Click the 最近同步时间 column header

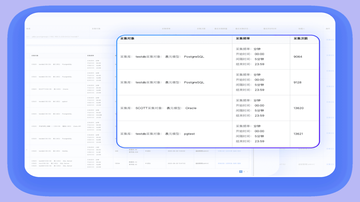point(270,29)
